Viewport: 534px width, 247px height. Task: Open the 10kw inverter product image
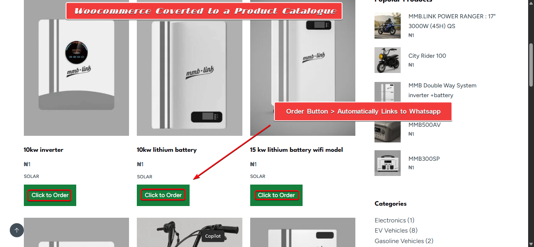pos(76,68)
